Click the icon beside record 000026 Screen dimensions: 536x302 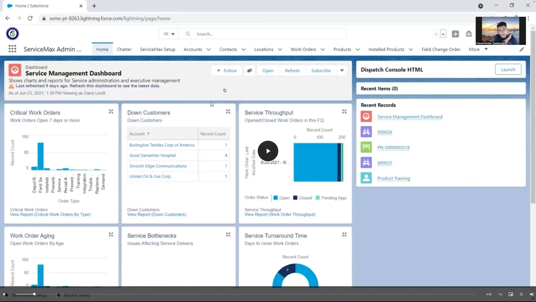(366, 132)
